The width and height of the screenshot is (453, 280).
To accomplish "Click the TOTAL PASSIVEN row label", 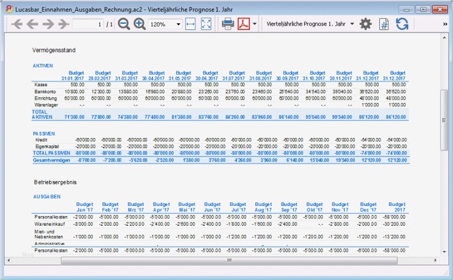I will [52, 153].
